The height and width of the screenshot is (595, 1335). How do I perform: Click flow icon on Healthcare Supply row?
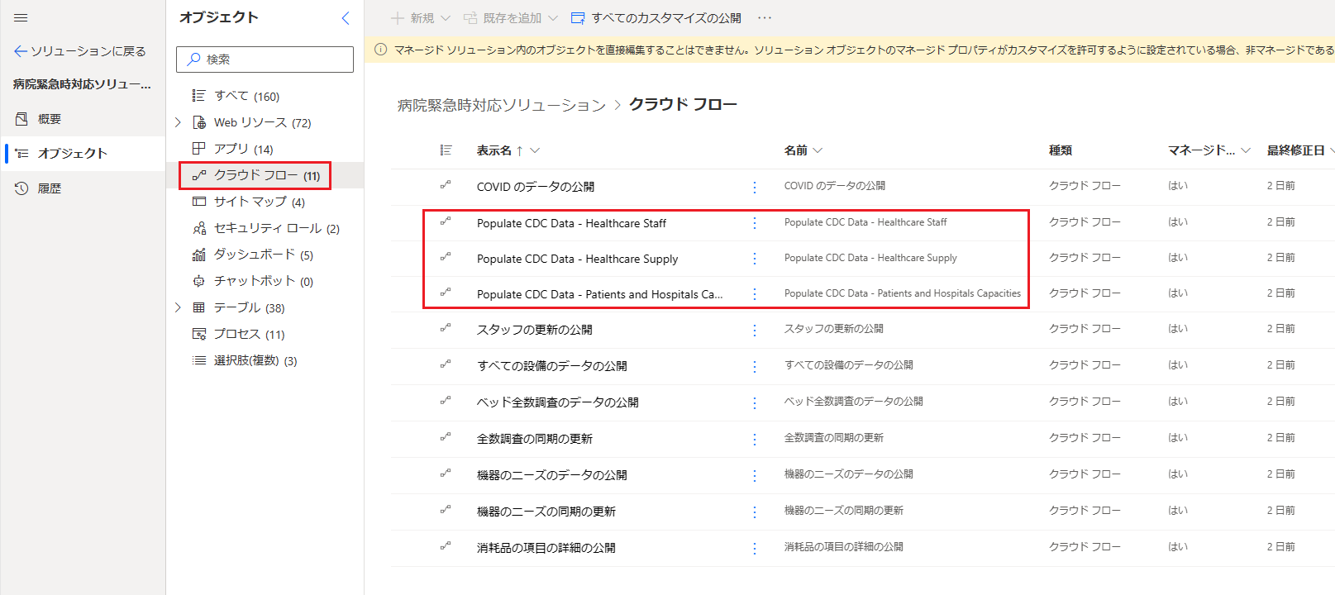coord(446,257)
